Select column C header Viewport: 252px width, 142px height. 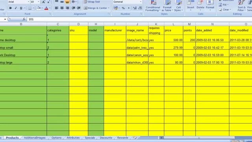pyautogui.click(x=58, y=24)
